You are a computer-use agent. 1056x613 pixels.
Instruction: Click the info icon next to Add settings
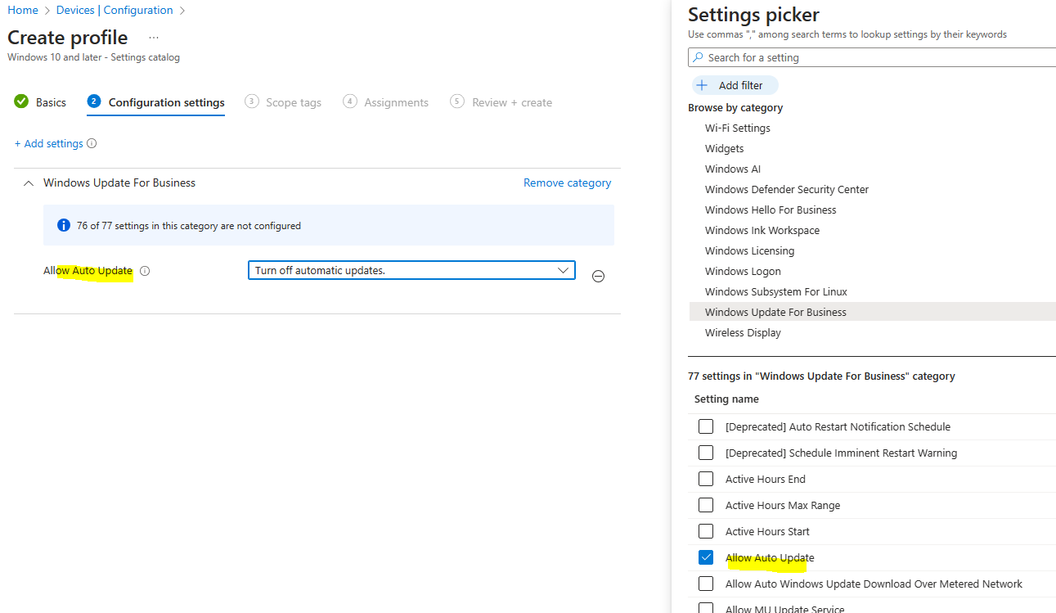coord(92,143)
